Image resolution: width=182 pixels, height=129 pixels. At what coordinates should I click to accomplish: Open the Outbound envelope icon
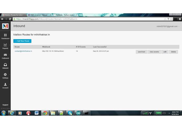(5, 55)
